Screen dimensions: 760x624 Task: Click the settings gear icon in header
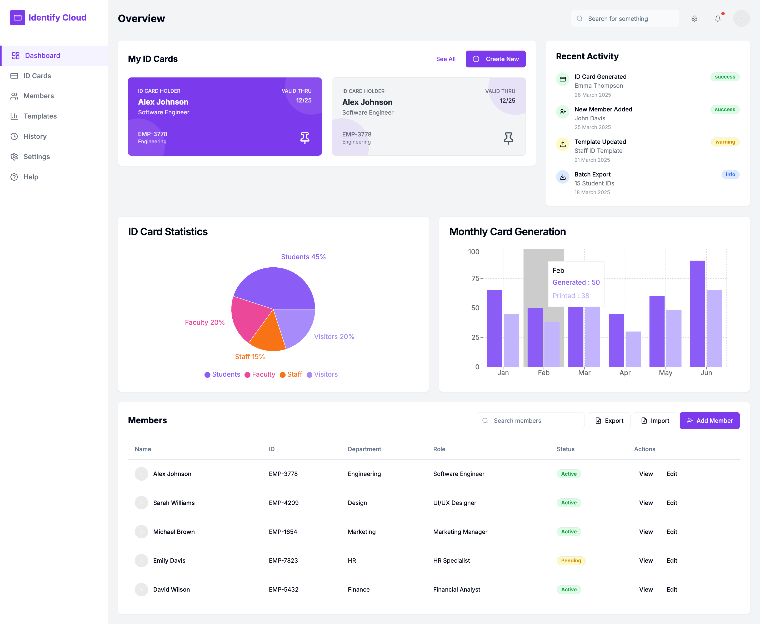pos(694,19)
